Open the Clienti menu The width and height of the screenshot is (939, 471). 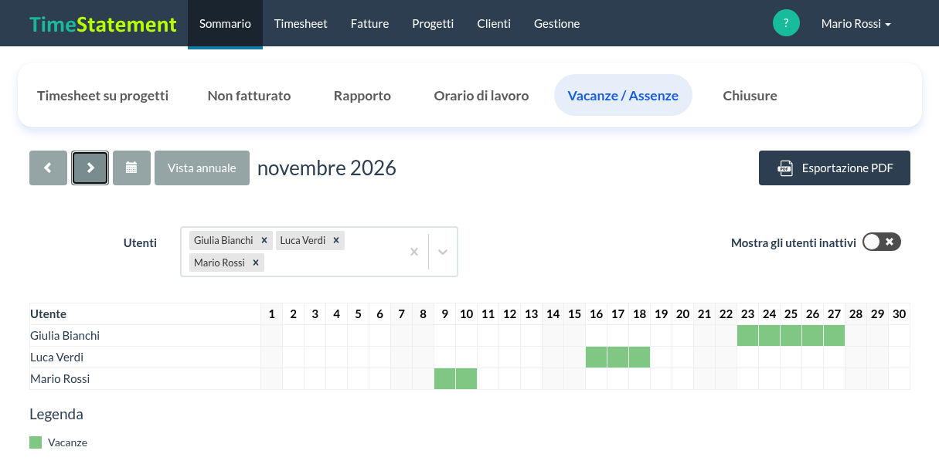[x=494, y=23]
